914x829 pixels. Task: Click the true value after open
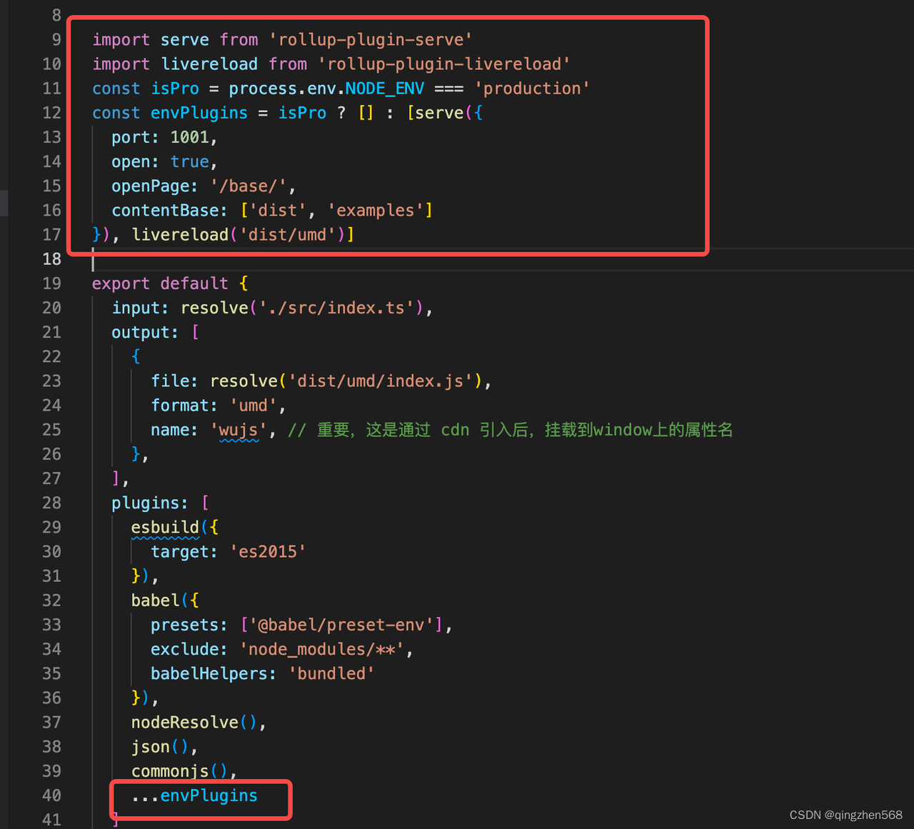pyautogui.click(x=189, y=162)
